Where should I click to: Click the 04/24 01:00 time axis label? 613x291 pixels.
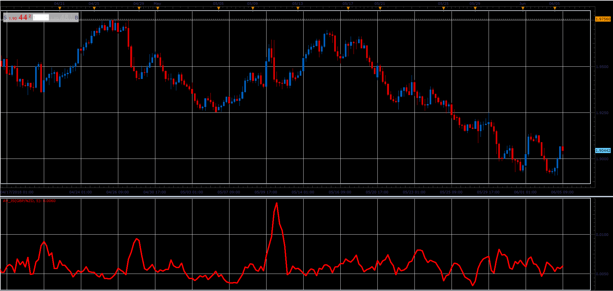pyautogui.click(x=81, y=192)
